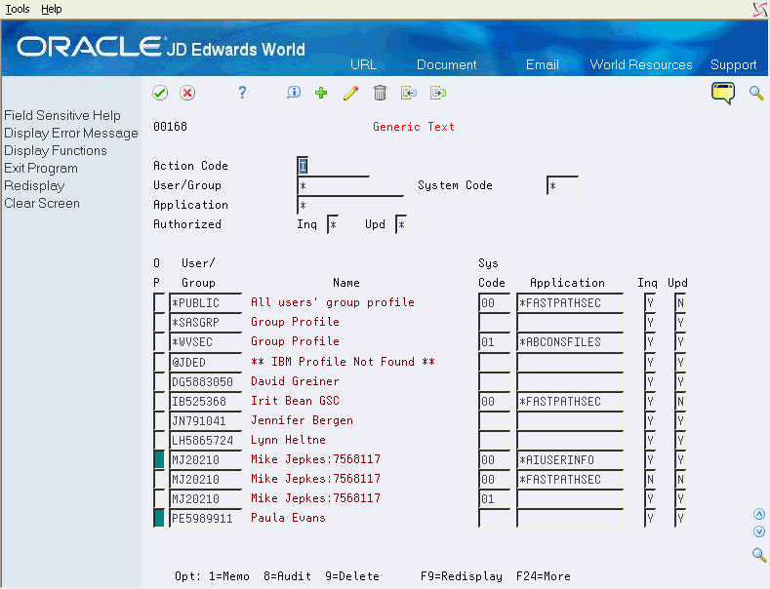Click the red X cancel icon
770x589 pixels.
[187, 93]
